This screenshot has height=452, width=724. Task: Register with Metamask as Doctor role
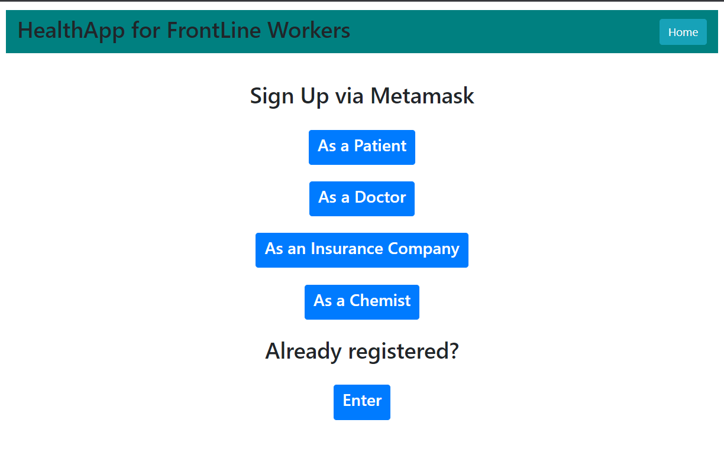point(362,199)
